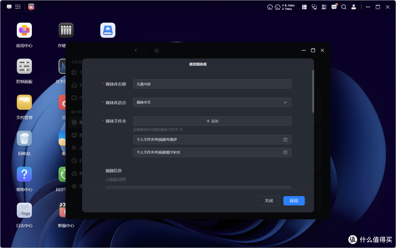Switch to the 影视中心 app in the top taskbar

click(x=31, y=7)
